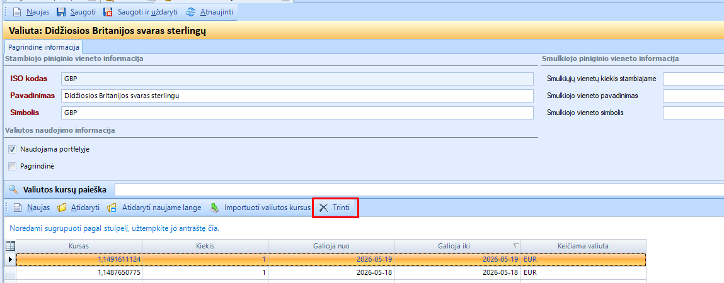This screenshot has width=724, height=283.
Task: Click the new rate Naujas button in lower toolbar
Action: pos(32,208)
